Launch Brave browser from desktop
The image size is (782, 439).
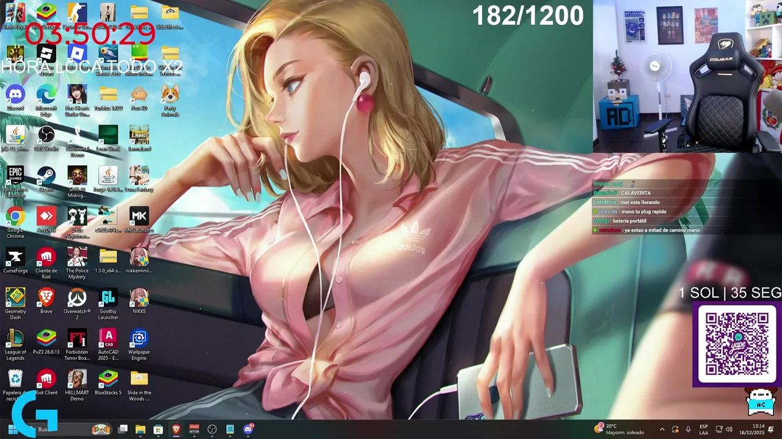tap(46, 301)
